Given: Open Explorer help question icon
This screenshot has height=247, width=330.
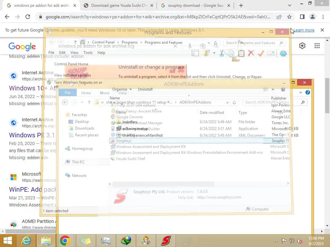Looking at the screenshot, I should click(308, 92).
